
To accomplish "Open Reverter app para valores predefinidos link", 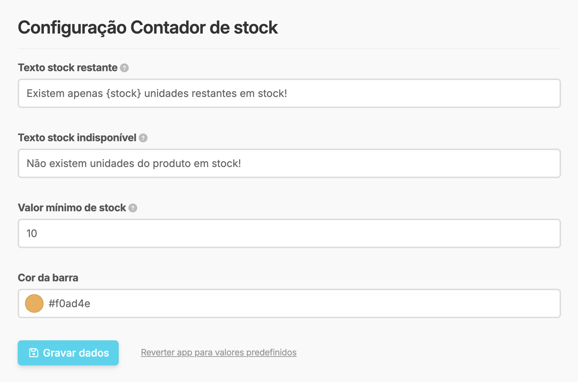I will [219, 353].
